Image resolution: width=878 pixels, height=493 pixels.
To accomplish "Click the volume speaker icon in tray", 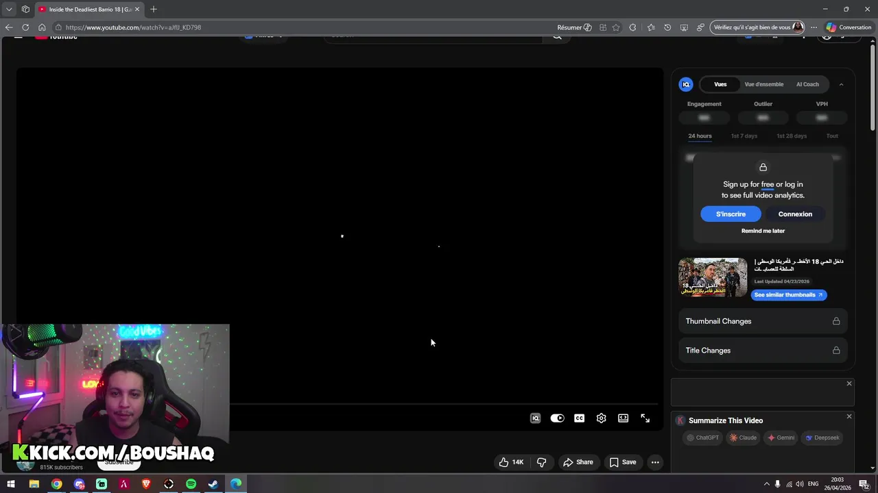I will click(800, 484).
